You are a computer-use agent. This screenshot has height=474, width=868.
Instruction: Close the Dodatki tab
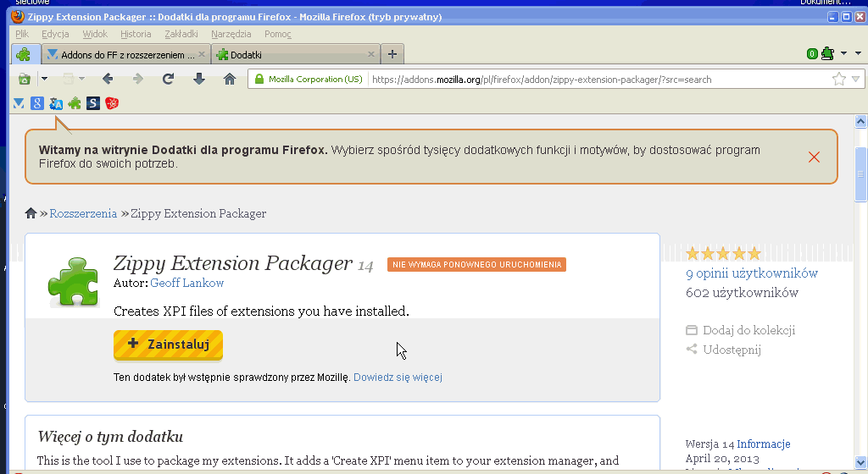click(371, 54)
